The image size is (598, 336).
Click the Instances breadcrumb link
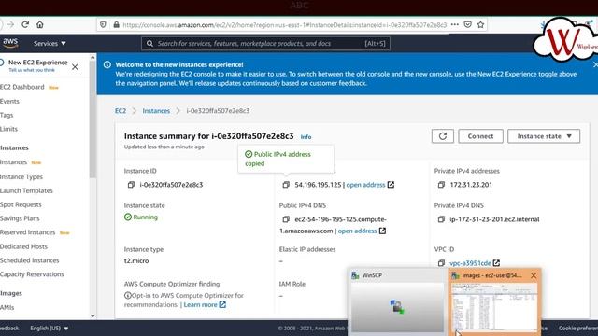[156, 111]
